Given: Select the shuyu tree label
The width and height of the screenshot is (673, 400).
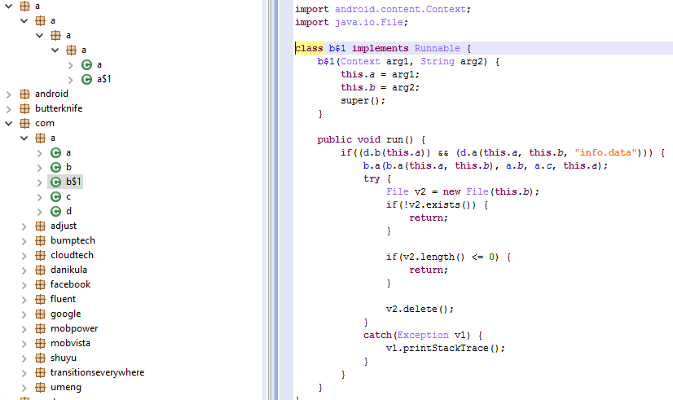Looking at the screenshot, I should pos(64,358).
